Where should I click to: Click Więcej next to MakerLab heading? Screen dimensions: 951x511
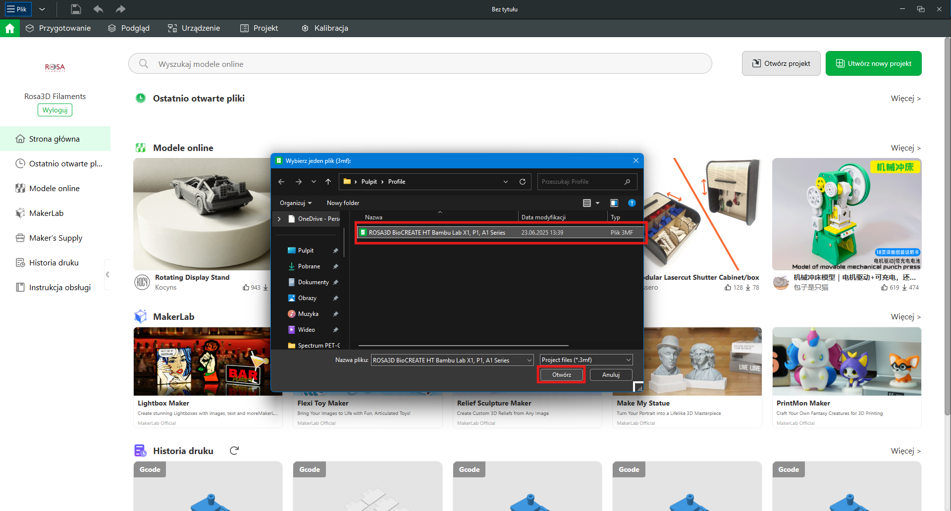coord(905,317)
